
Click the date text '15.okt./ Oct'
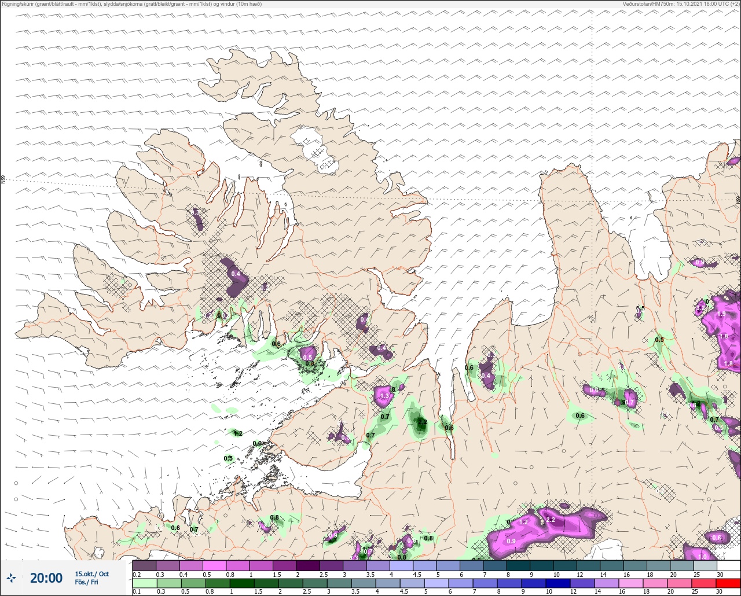tap(91, 573)
